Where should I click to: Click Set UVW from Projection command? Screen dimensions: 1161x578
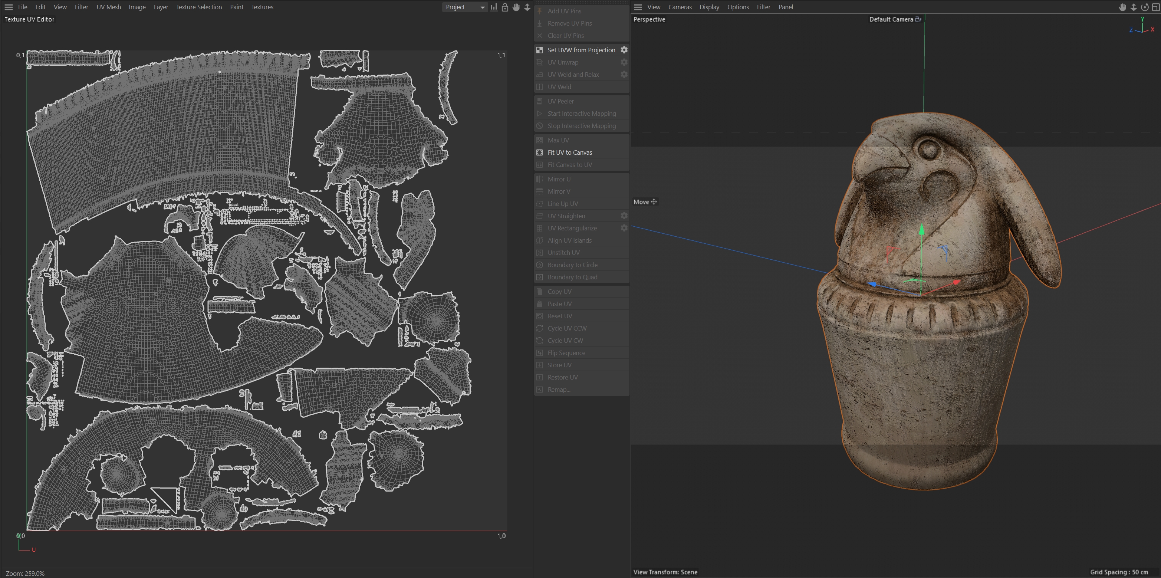point(581,50)
